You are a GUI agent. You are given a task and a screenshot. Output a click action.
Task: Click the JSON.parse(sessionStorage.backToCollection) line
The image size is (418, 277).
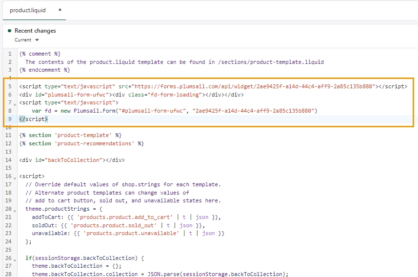(x=160, y=274)
